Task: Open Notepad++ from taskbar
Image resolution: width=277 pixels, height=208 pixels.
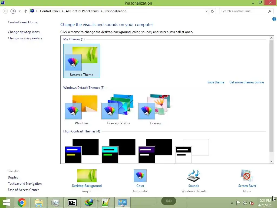Action: coord(106,203)
